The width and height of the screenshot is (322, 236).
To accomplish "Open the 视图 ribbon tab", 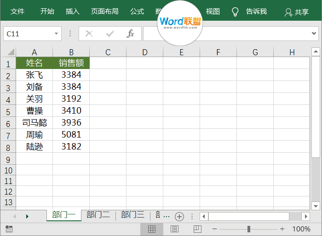I will tap(213, 12).
